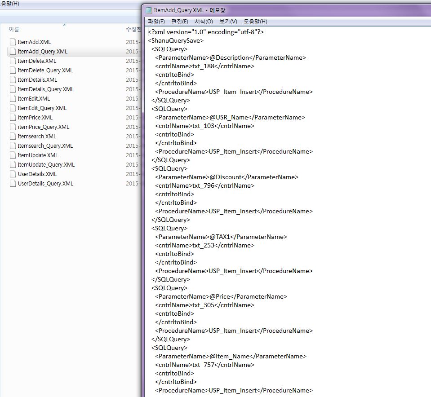The width and height of the screenshot is (431, 397).
Task: Click the ItemDelete.XML file icon
Action: click(13, 61)
